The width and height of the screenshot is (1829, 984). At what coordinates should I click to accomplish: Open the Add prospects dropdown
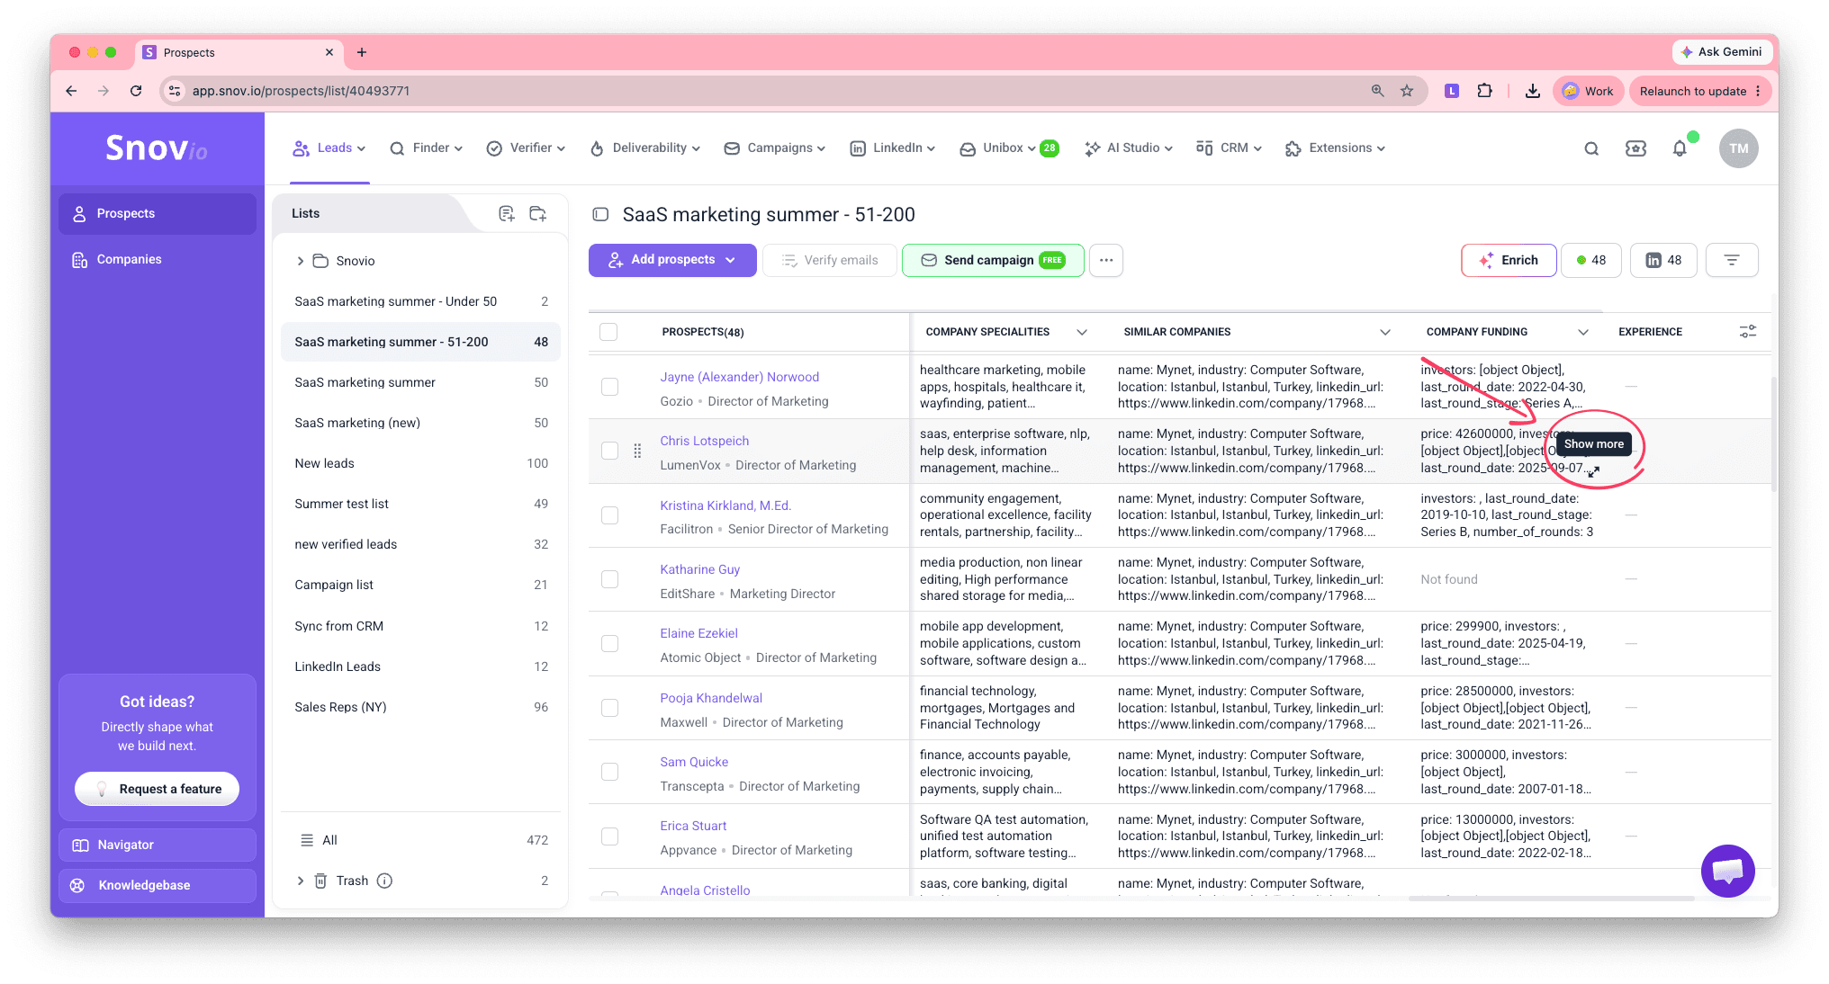click(x=672, y=260)
